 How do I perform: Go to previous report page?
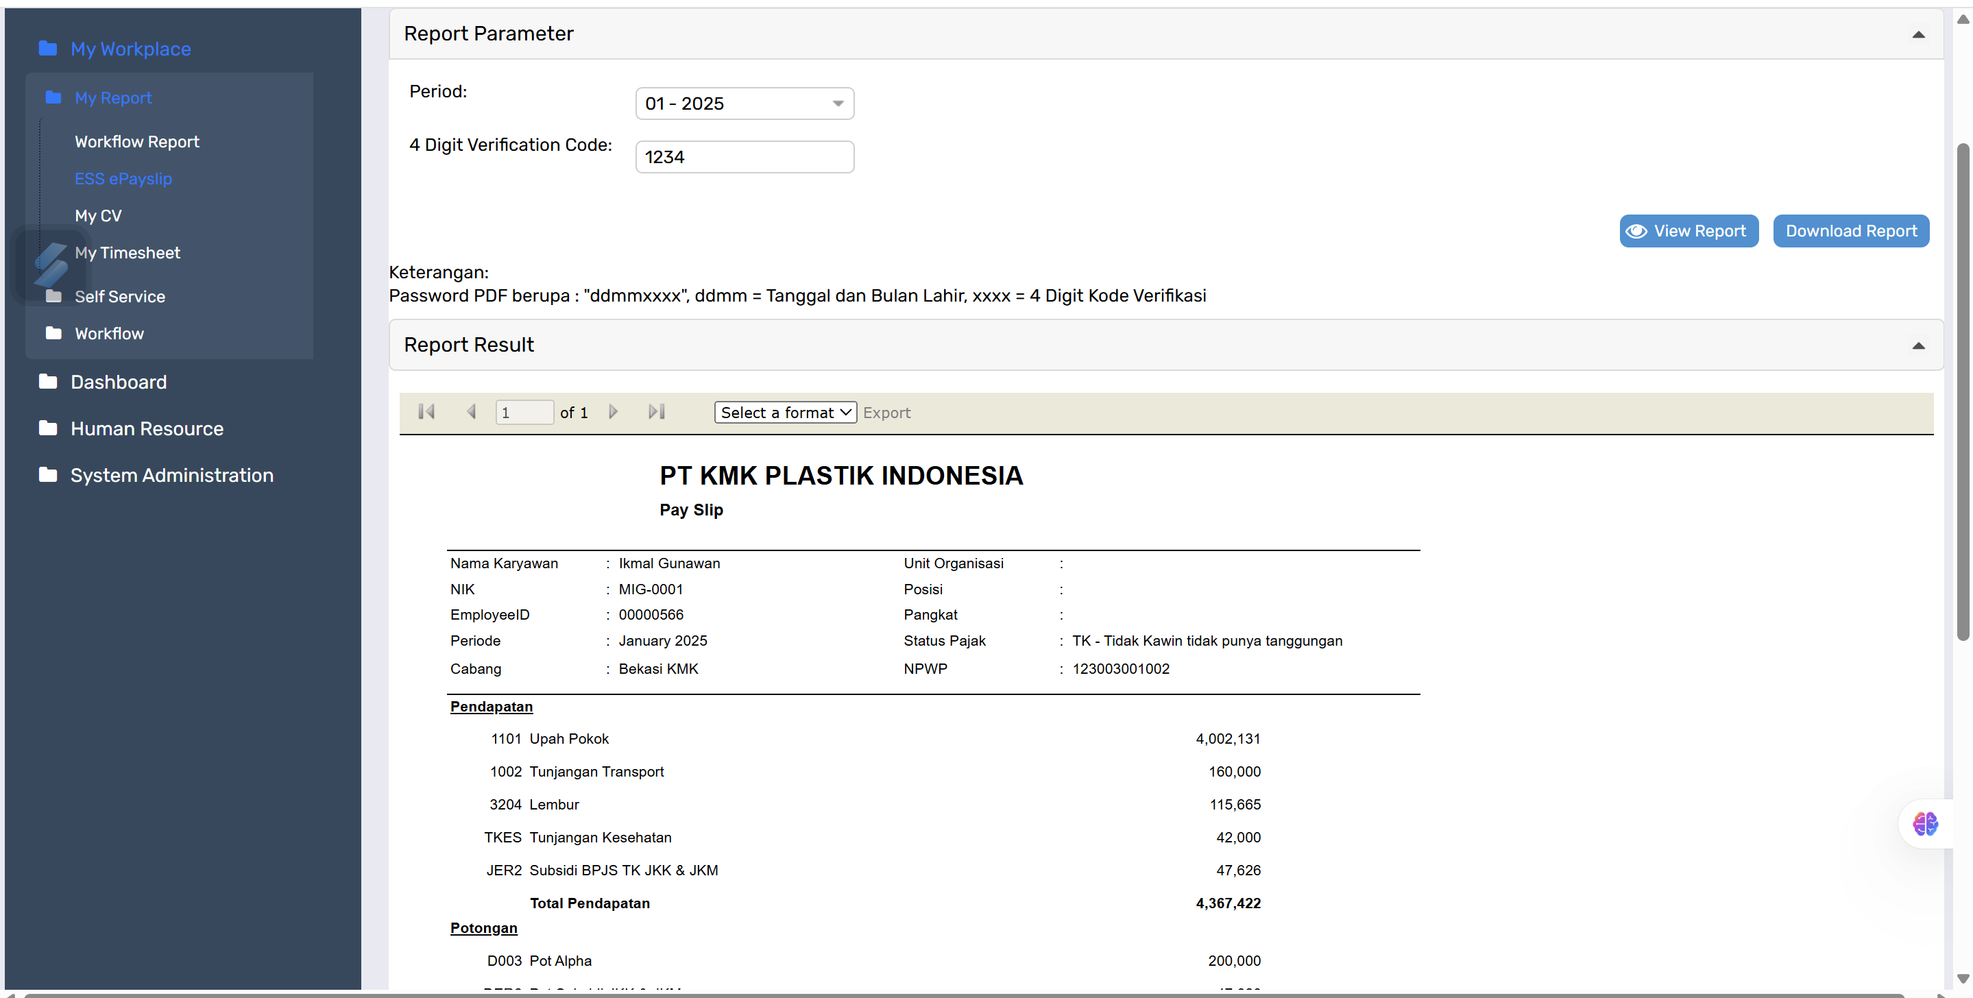(471, 412)
